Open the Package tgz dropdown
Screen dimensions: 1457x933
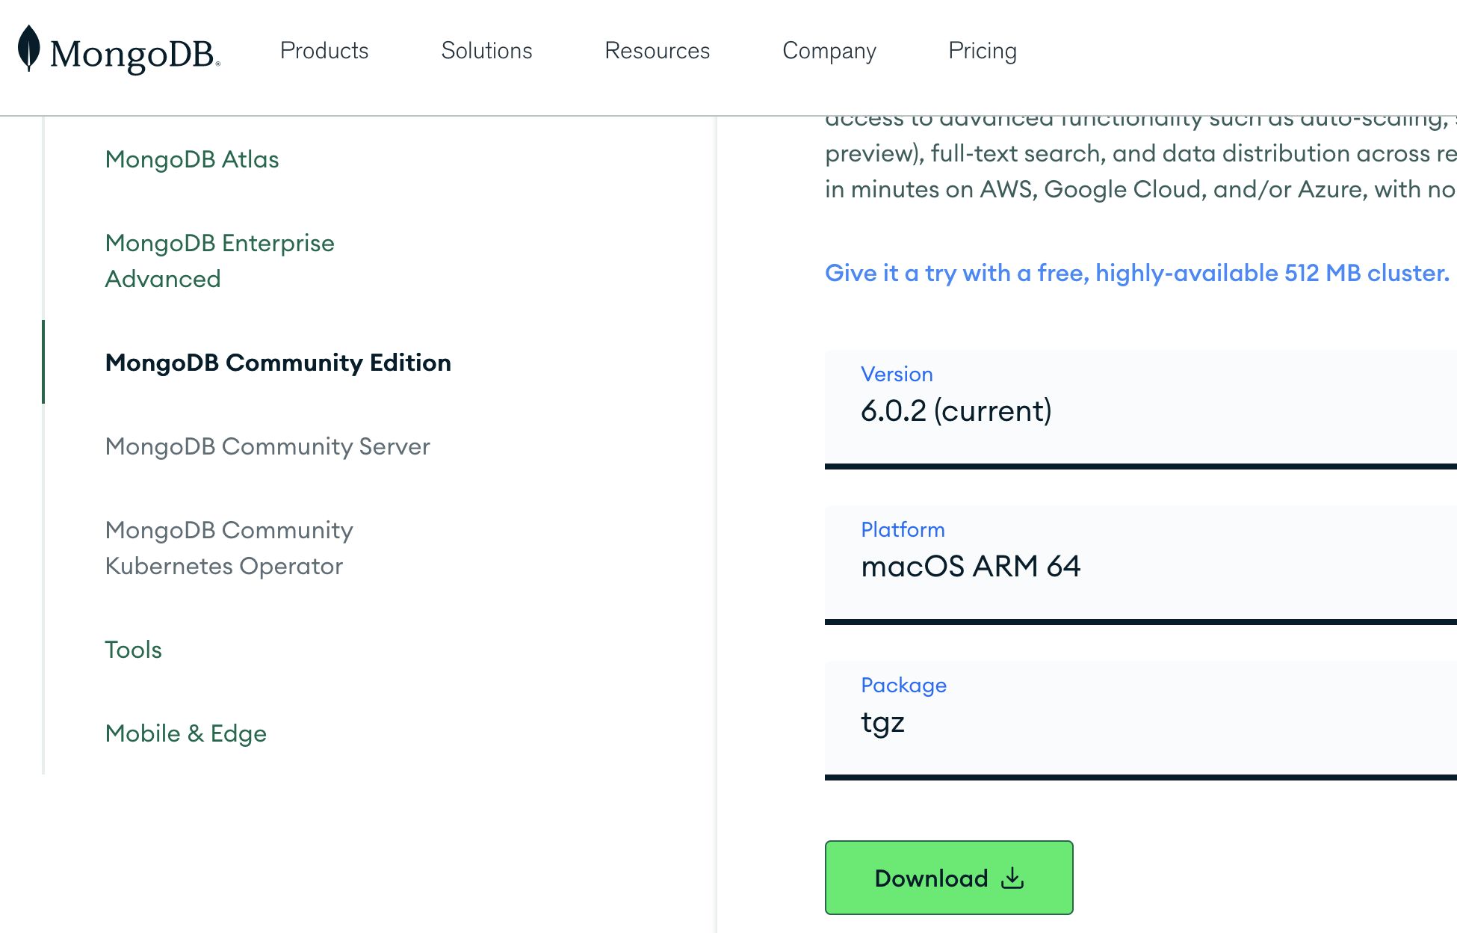(x=1140, y=719)
